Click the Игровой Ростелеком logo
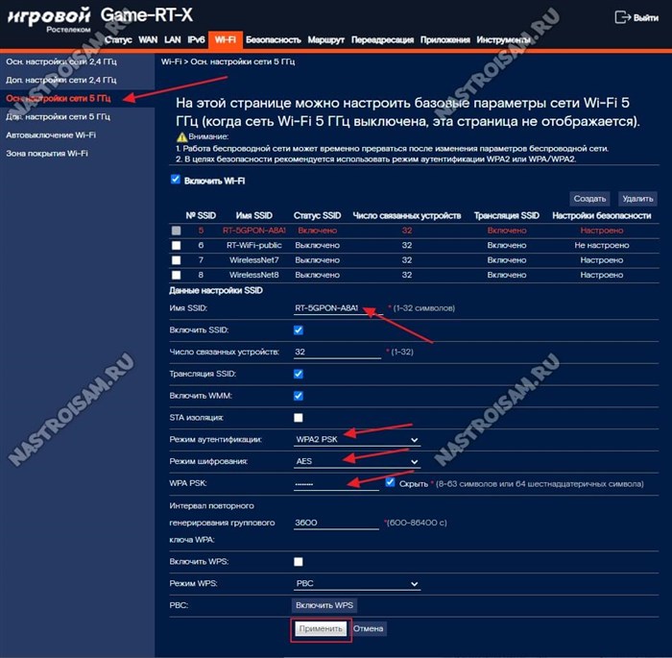The image size is (672, 658). [x=49, y=20]
